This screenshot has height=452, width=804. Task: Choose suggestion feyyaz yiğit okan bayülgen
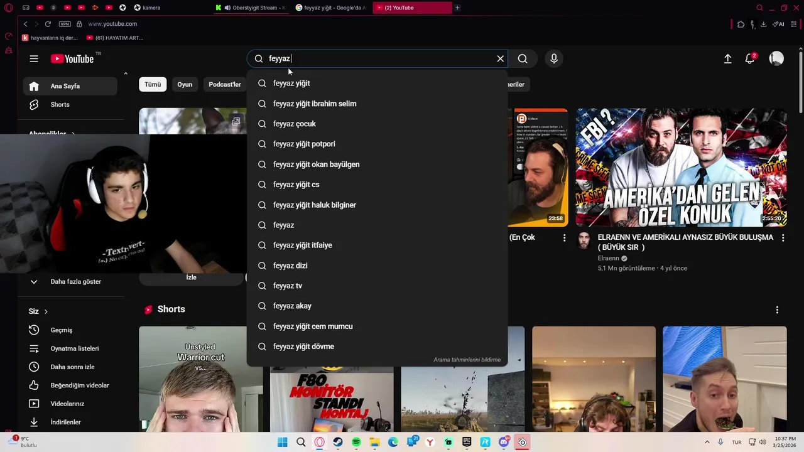[x=377, y=164]
